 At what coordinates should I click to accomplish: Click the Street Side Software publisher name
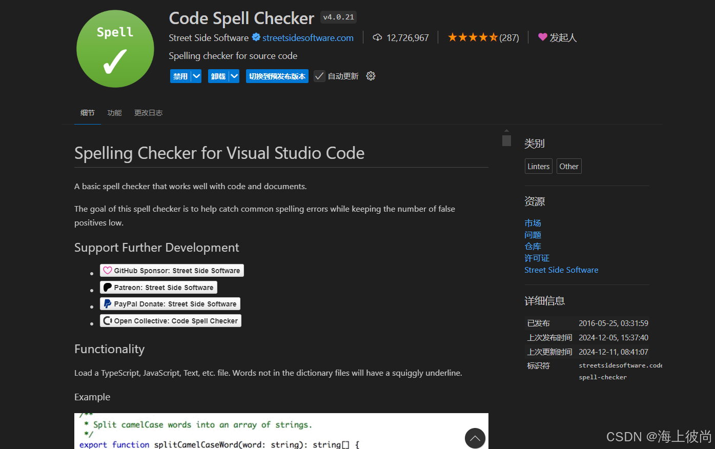click(209, 38)
